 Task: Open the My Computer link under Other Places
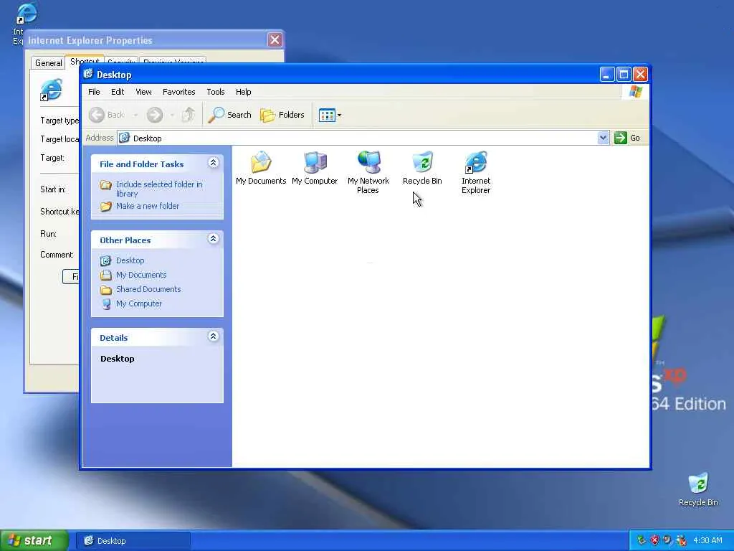point(139,303)
